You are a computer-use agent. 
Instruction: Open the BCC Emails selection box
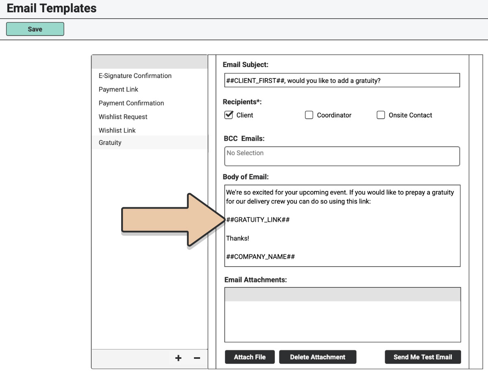[342, 156]
